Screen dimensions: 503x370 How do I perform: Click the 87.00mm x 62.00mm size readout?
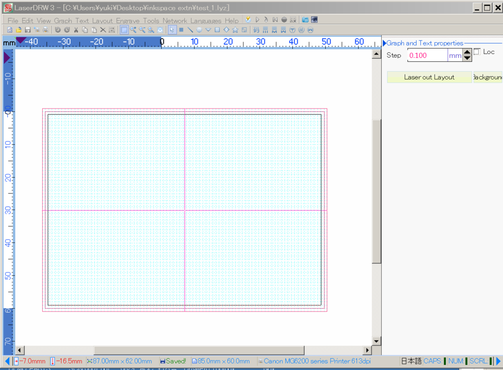(x=119, y=361)
